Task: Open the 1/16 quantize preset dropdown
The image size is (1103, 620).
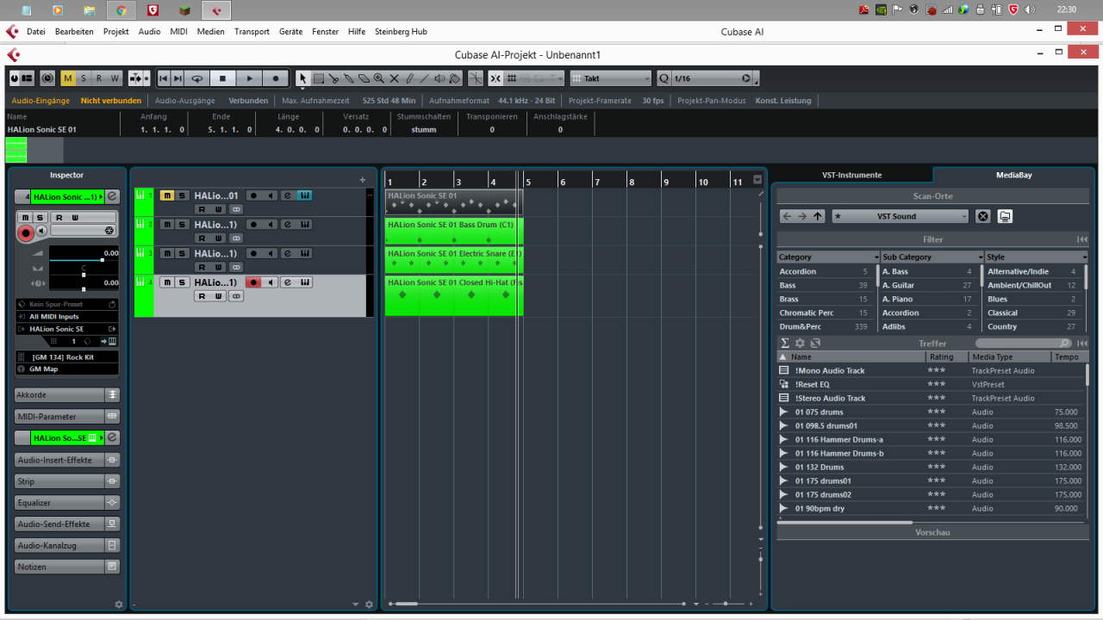Action: tap(714, 78)
